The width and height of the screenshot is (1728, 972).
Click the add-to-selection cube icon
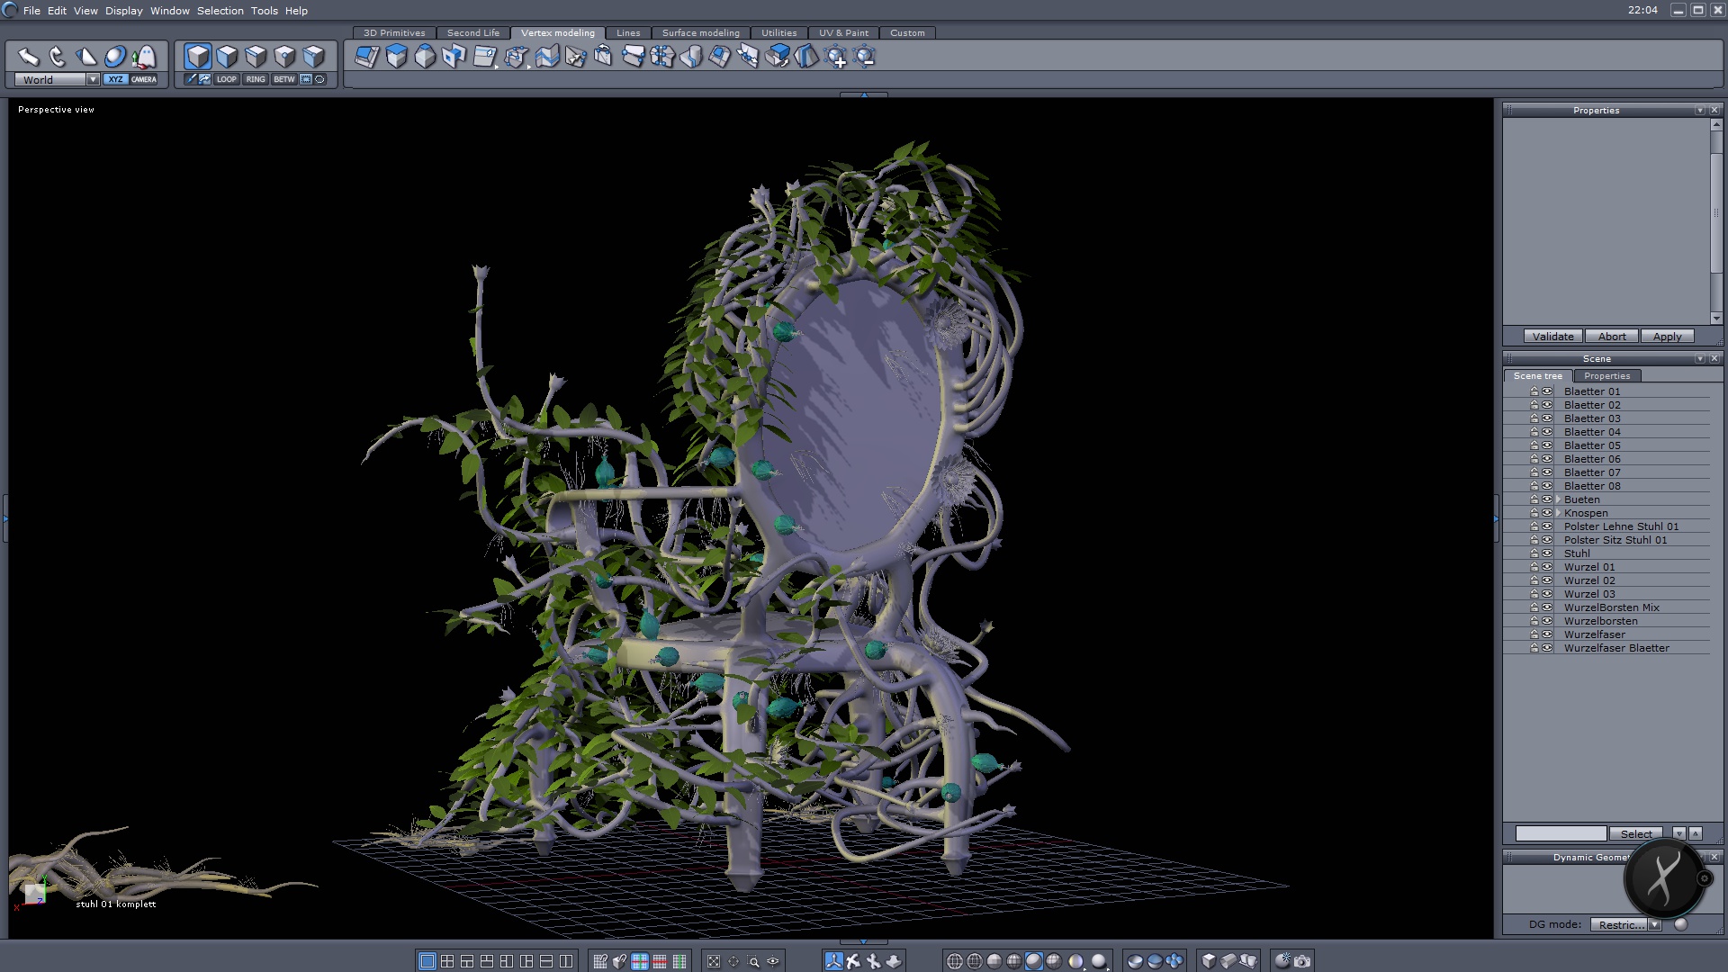coord(836,58)
